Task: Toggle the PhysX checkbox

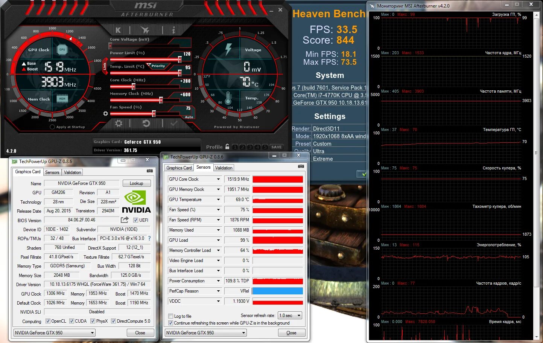Action: click(93, 321)
